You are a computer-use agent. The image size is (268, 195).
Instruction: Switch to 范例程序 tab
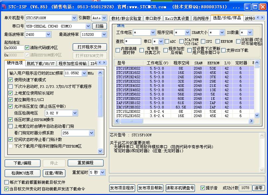tap(201, 19)
